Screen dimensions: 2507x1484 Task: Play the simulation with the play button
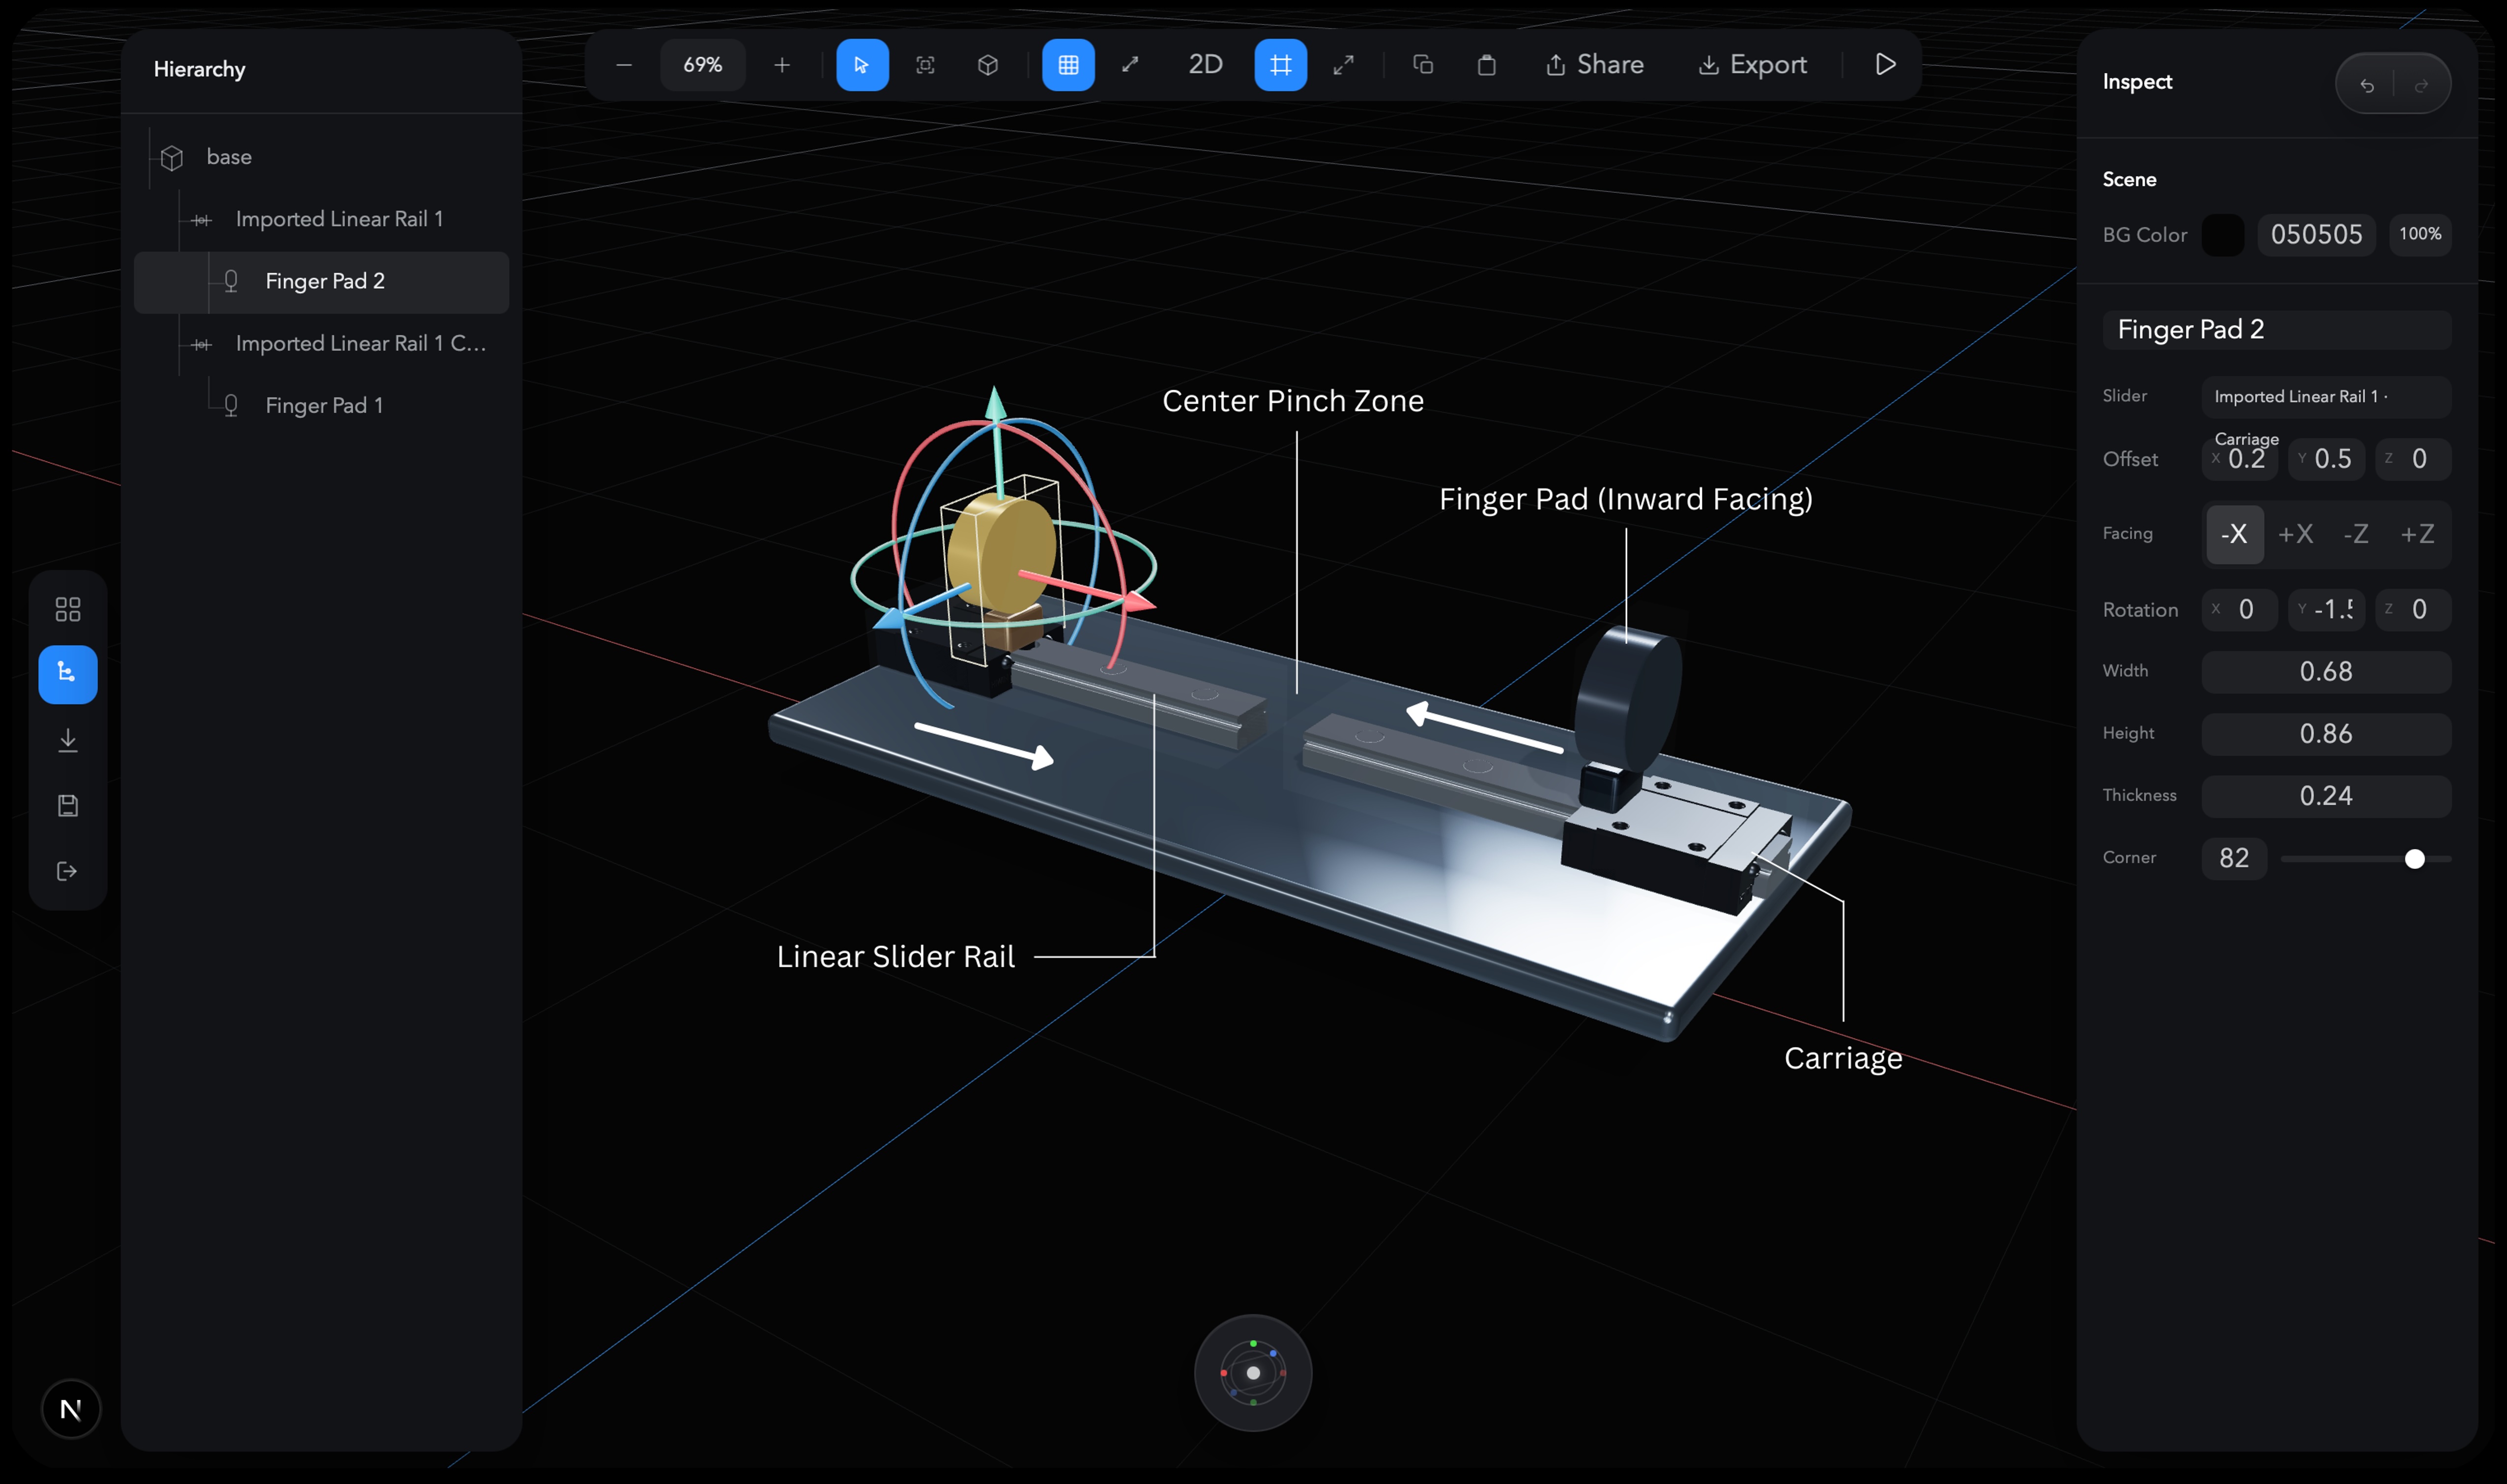point(1885,65)
